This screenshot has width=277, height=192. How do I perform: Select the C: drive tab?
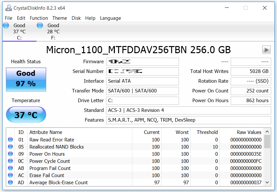tap(19, 31)
